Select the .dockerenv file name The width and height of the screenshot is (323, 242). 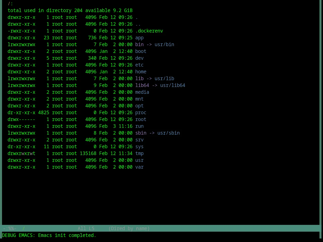point(149,31)
